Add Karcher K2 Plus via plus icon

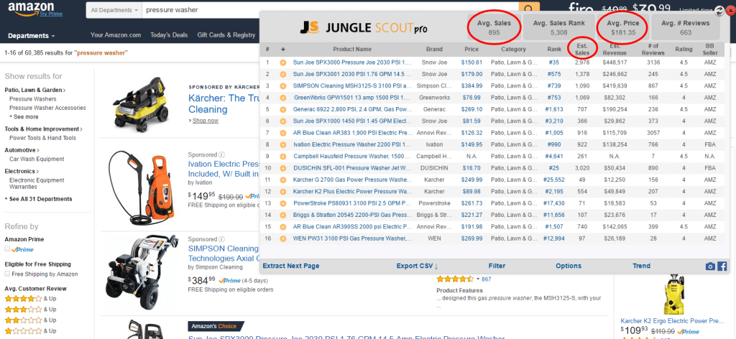pyautogui.click(x=282, y=191)
